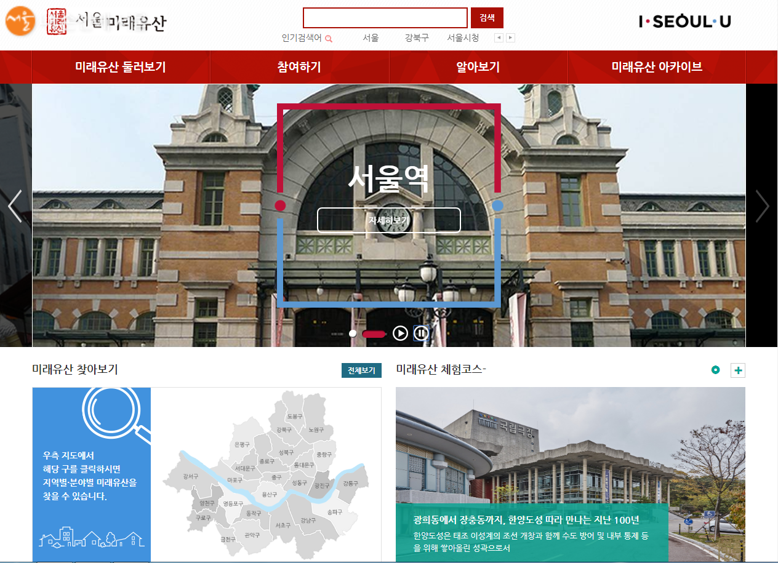Screen dimensions: 778x563
Task: Pause the banner slideshow
Action: (x=421, y=333)
